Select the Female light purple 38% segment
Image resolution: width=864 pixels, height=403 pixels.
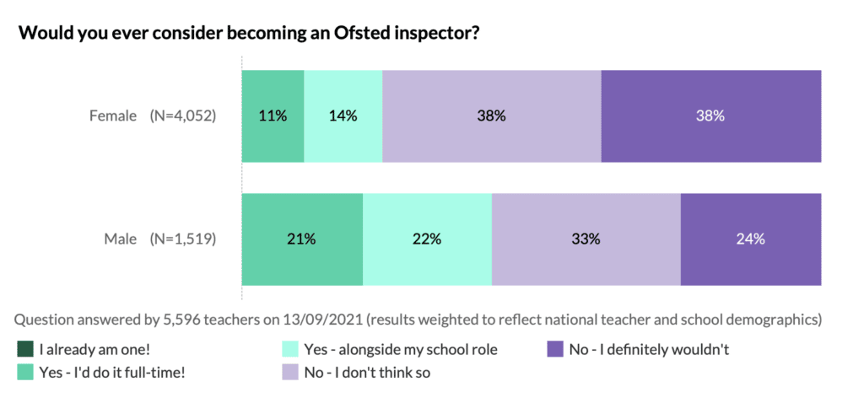coord(492,116)
